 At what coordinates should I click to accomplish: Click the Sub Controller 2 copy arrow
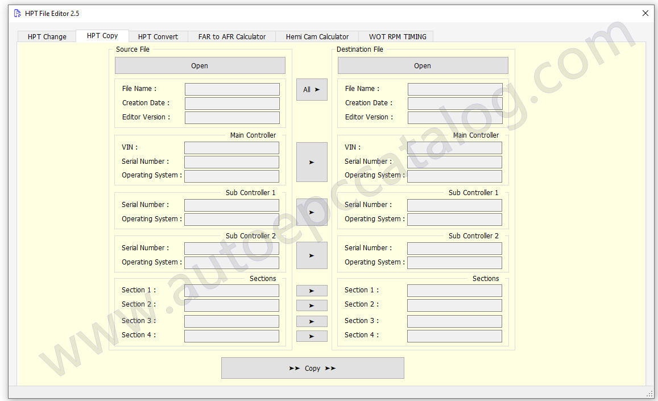(x=312, y=255)
